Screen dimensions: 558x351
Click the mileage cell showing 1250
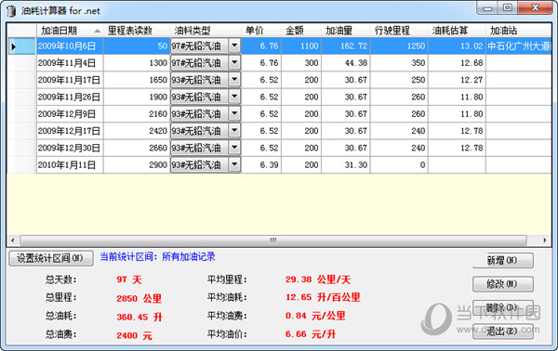click(399, 46)
